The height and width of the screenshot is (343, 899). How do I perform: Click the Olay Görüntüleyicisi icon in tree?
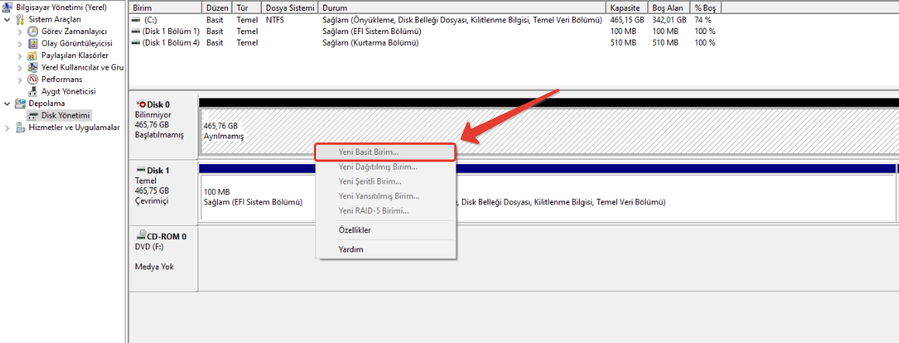point(33,43)
